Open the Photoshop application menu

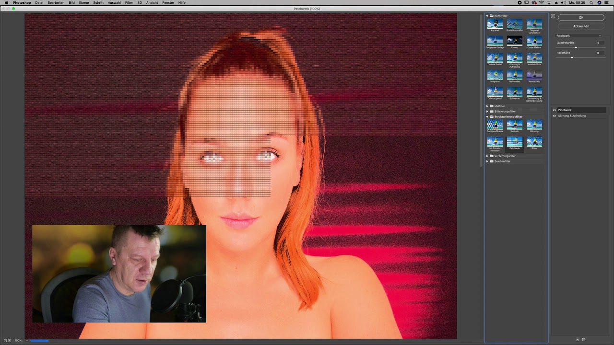(x=22, y=3)
